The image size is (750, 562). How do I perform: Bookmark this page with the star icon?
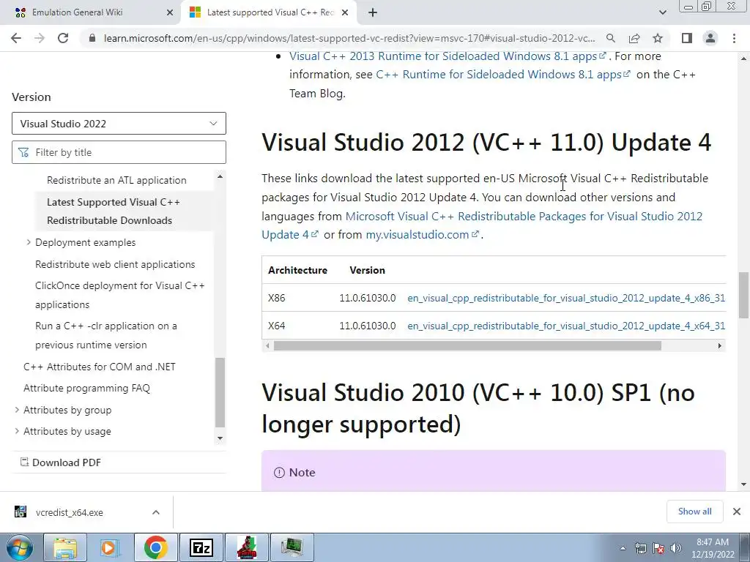(x=658, y=38)
